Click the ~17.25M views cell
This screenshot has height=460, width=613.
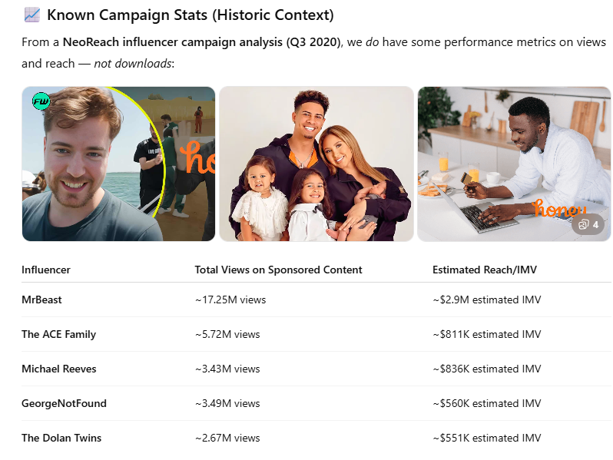[x=230, y=299]
